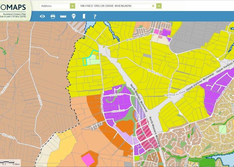Click the 'Auckland Unitary Plan' subtitle text
This screenshot has width=234, height=167.
click(14, 14)
